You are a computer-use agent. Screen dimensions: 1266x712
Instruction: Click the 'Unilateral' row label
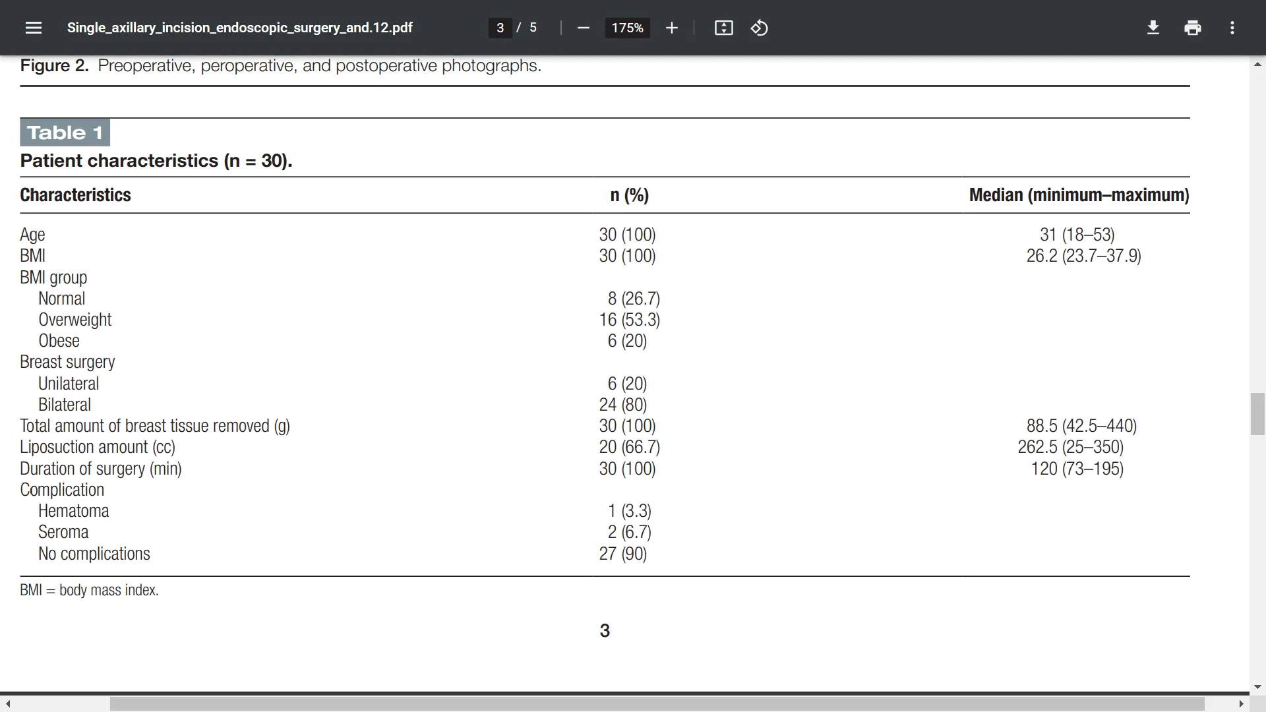coord(69,384)
